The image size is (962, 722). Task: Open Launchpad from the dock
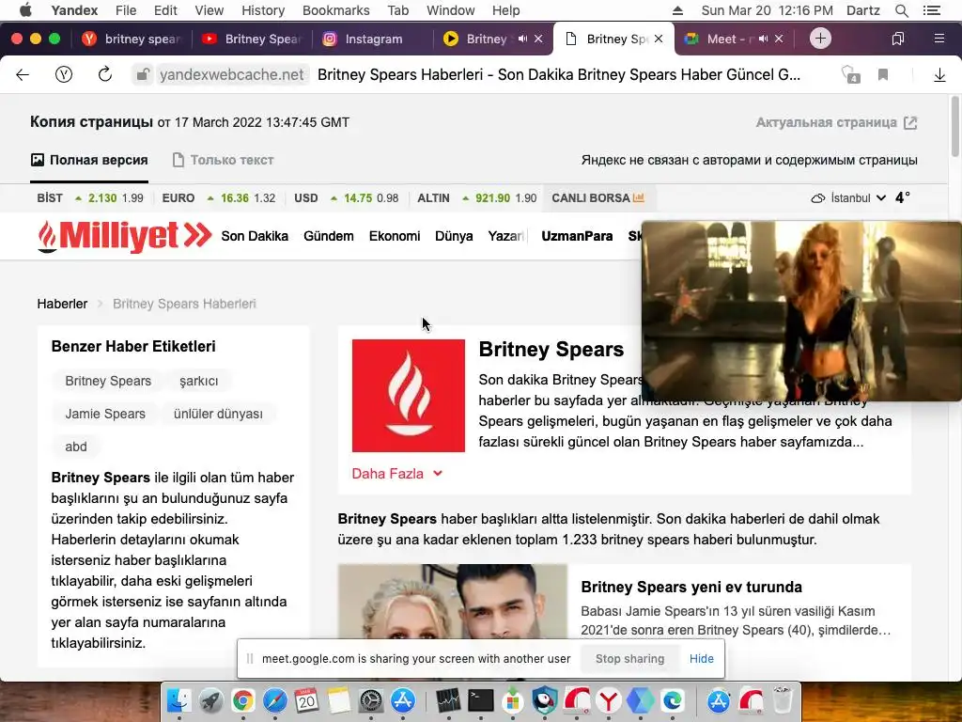pyautogui.click(x=211, y=700)
